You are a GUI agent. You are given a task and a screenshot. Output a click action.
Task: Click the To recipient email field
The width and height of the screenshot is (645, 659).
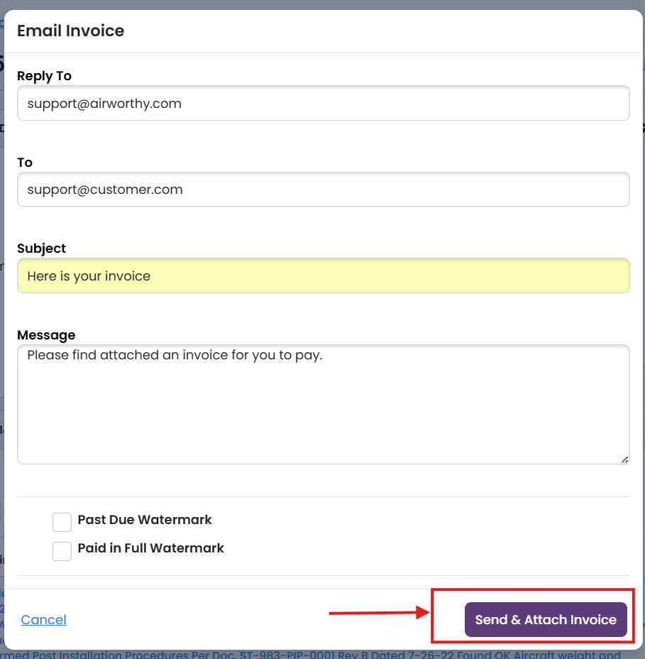tap(323, 190)
